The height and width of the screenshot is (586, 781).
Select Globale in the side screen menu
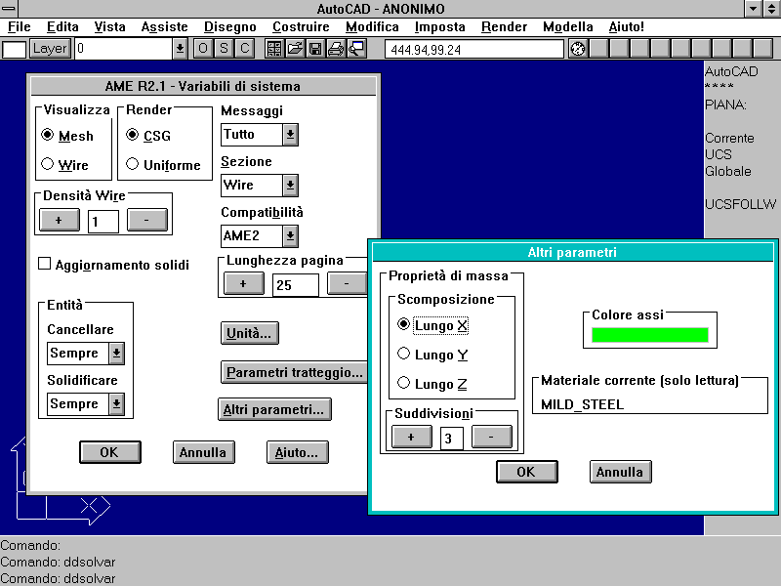727,172
